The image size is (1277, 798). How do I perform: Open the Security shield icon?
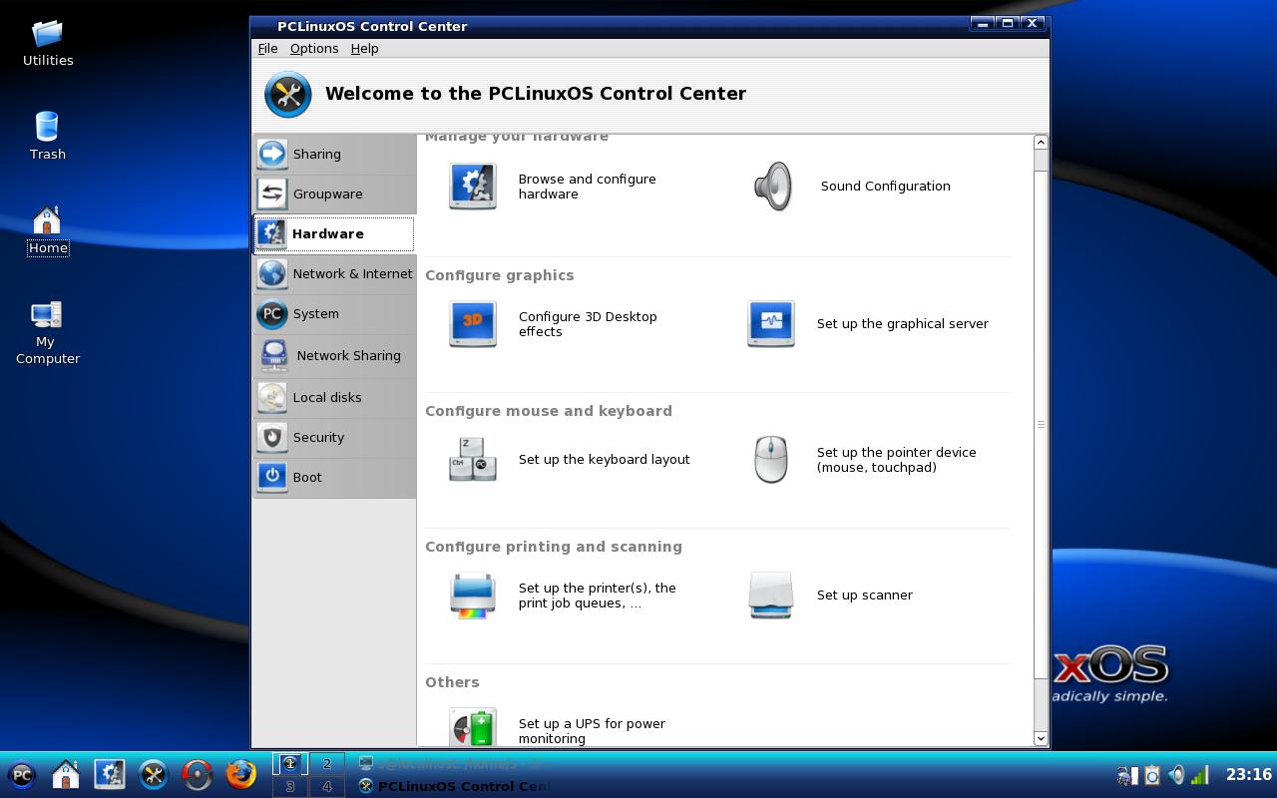point(271,437)
